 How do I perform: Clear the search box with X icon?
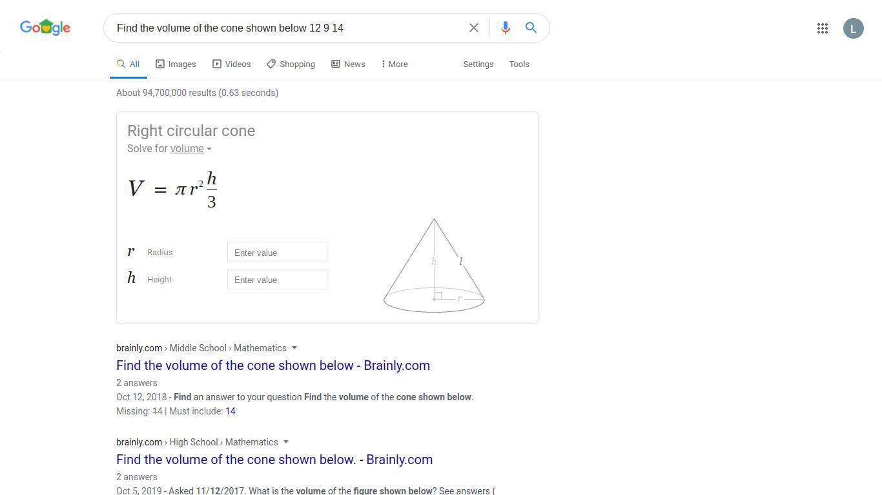pos(474,28)
